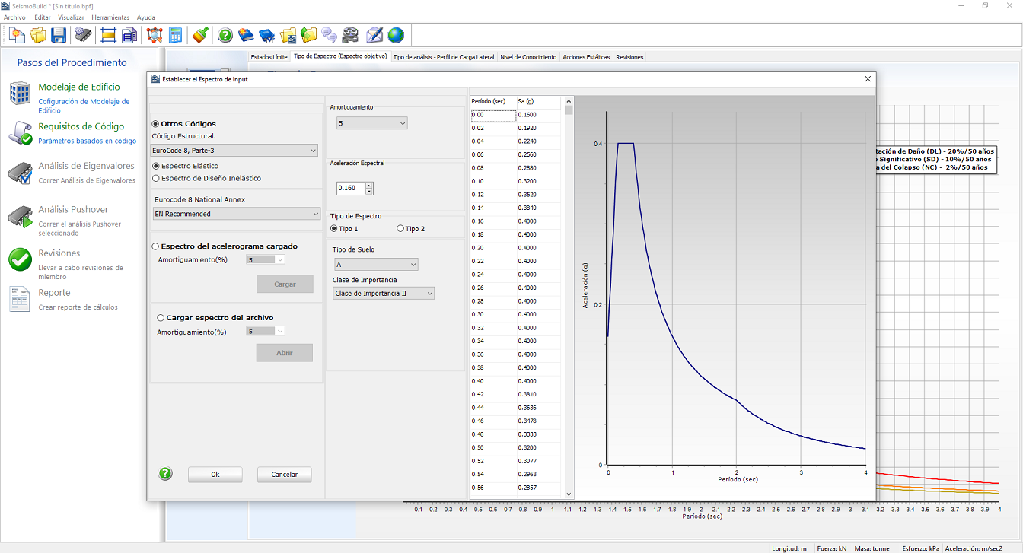Image resolution: width=1023 pixels, height=553 pixels.
Task: Open the calculator tool in toolbar
Action: 176,35
